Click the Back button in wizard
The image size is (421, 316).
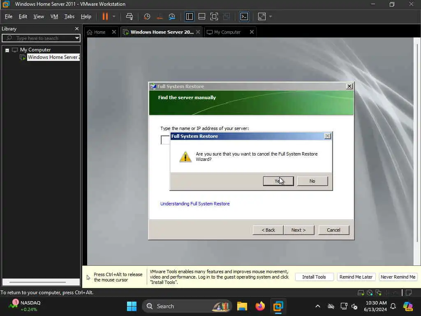tap(268, 230)
